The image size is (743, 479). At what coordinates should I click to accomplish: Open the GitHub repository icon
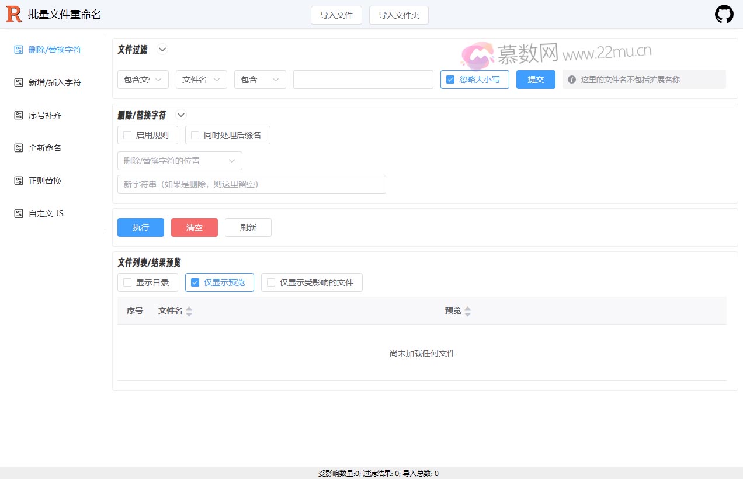(x=724, y=15)
